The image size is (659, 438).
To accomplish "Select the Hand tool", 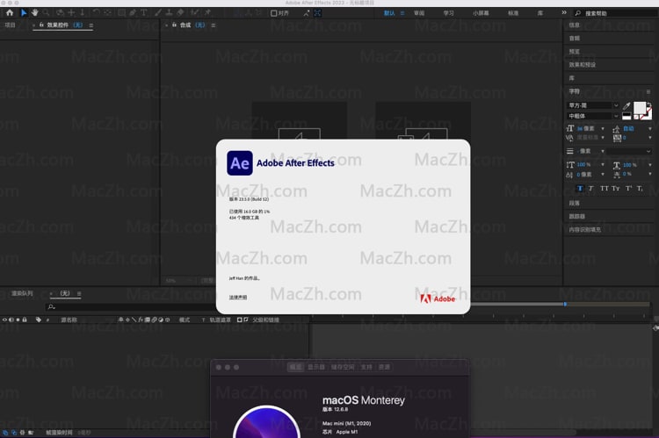I will [35, 13].
